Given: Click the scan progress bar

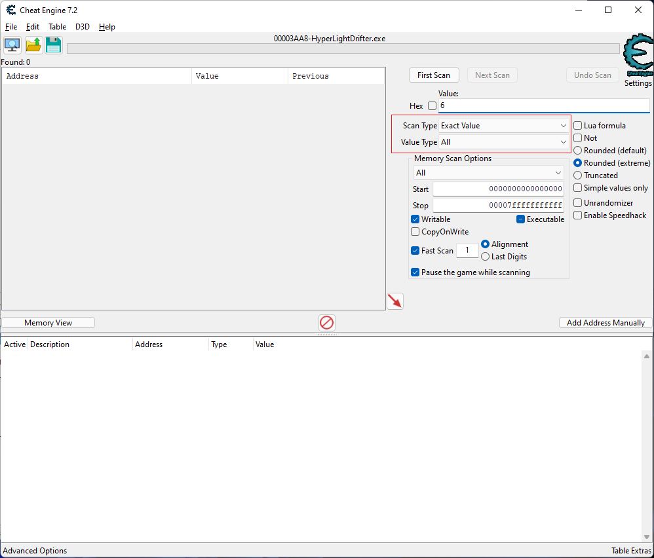Looking at the screenshot, I should (x=343, y=48).
